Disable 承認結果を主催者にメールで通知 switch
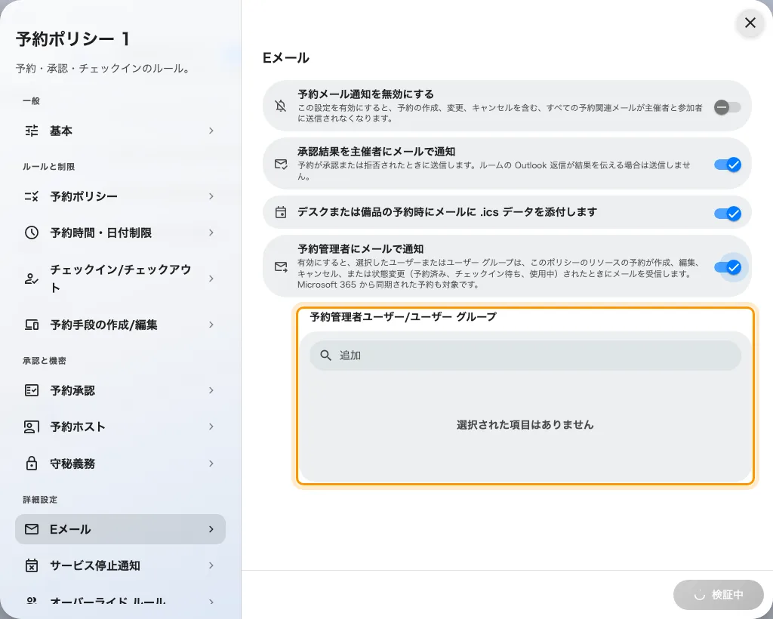773x619 pixels. (x=727, y=165)
